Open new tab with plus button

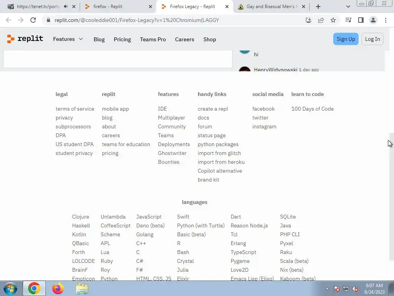(x=318, y=7)
